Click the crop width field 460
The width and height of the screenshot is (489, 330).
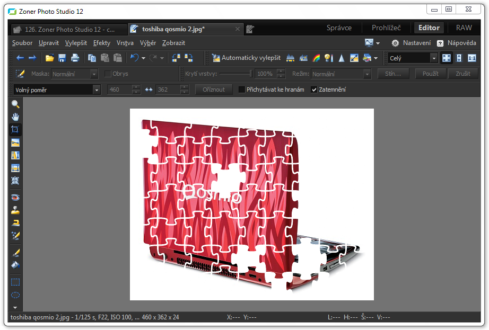(120, 90)
